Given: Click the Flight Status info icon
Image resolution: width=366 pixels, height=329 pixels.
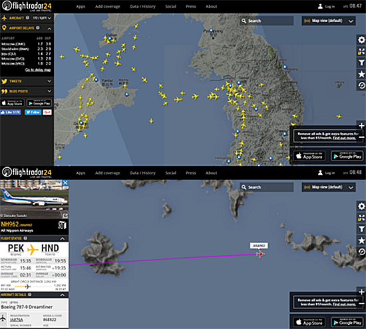Looking at the screenshot, I should 25,238.
